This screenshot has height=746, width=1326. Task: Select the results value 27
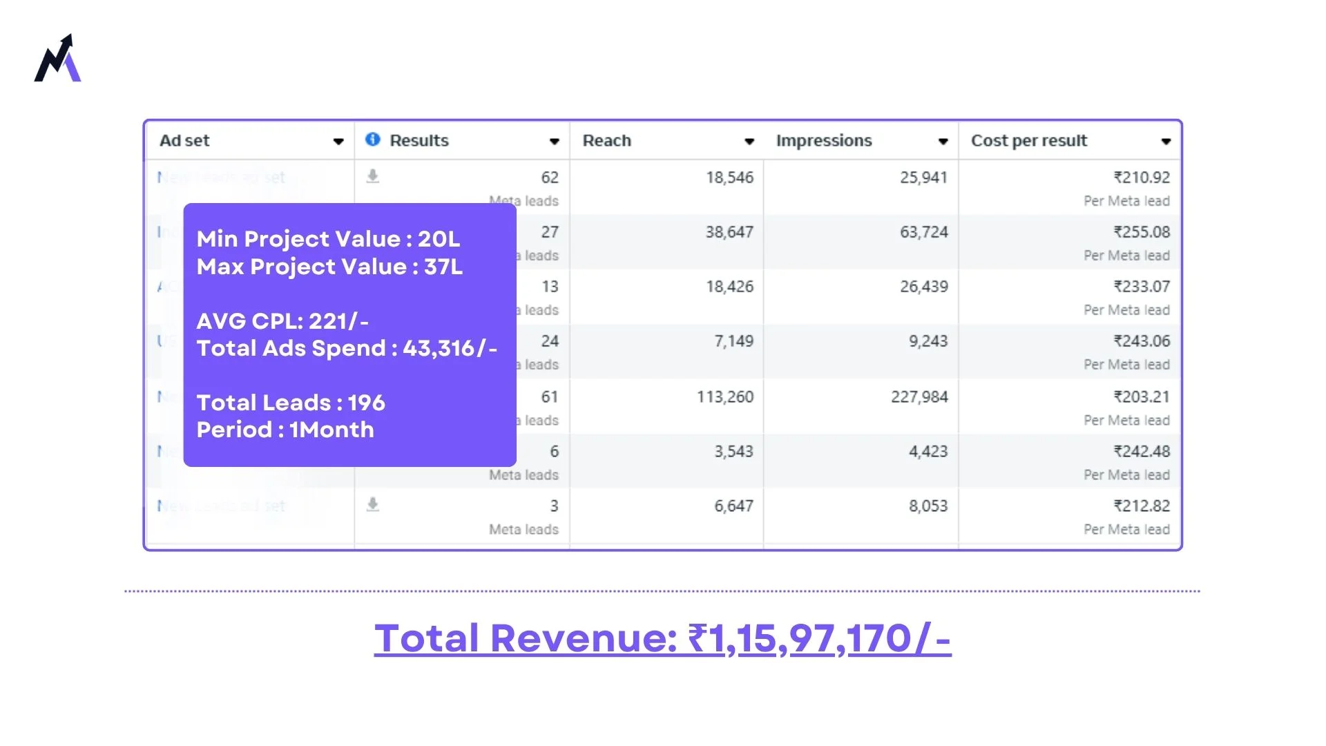click(550, 232)
